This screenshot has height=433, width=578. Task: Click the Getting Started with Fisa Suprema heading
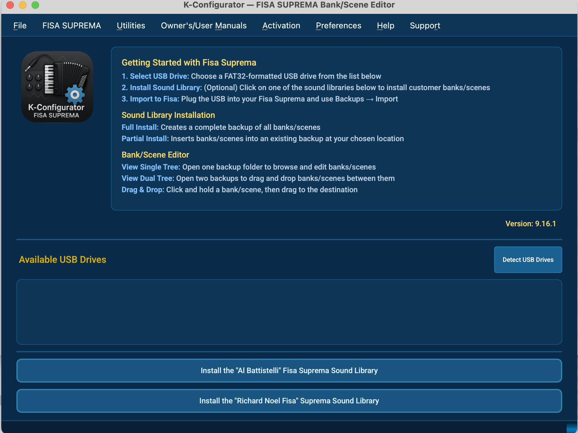tap(189, 62)
